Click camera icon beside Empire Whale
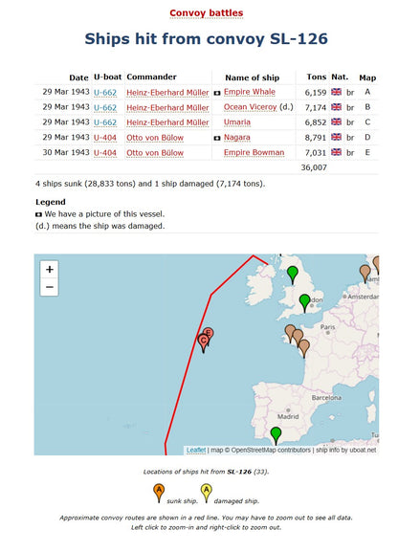Image resolution: width=398 pixels, height=552 pixels. point(217,93)
